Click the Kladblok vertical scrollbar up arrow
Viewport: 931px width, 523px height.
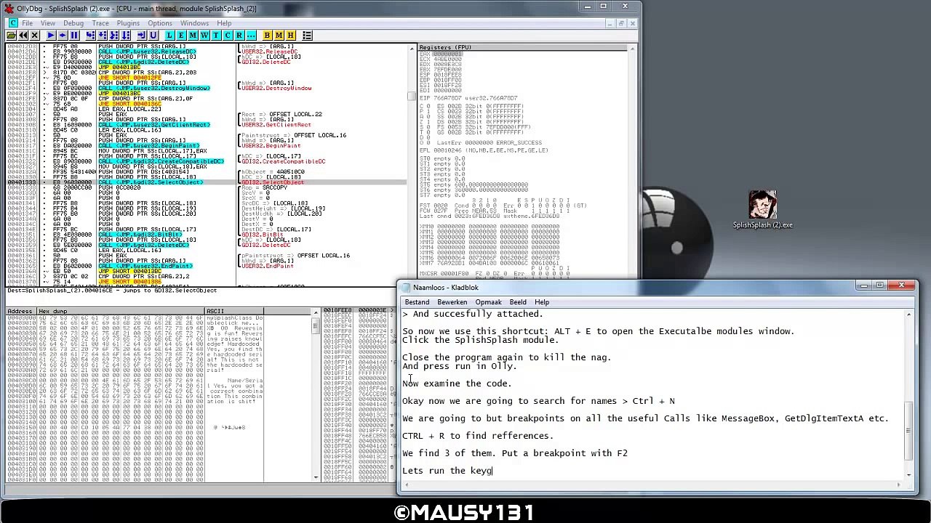point(909,315)
